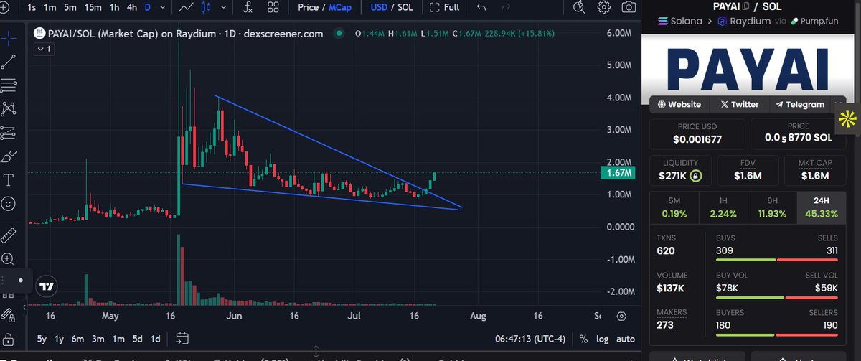
Task: Collapse the indicator legend showing 1
Action: [x=44, y=49]
